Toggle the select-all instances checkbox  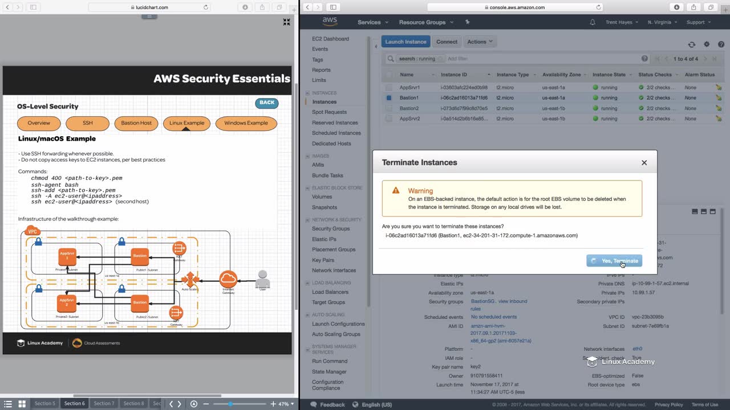[389, 75]
